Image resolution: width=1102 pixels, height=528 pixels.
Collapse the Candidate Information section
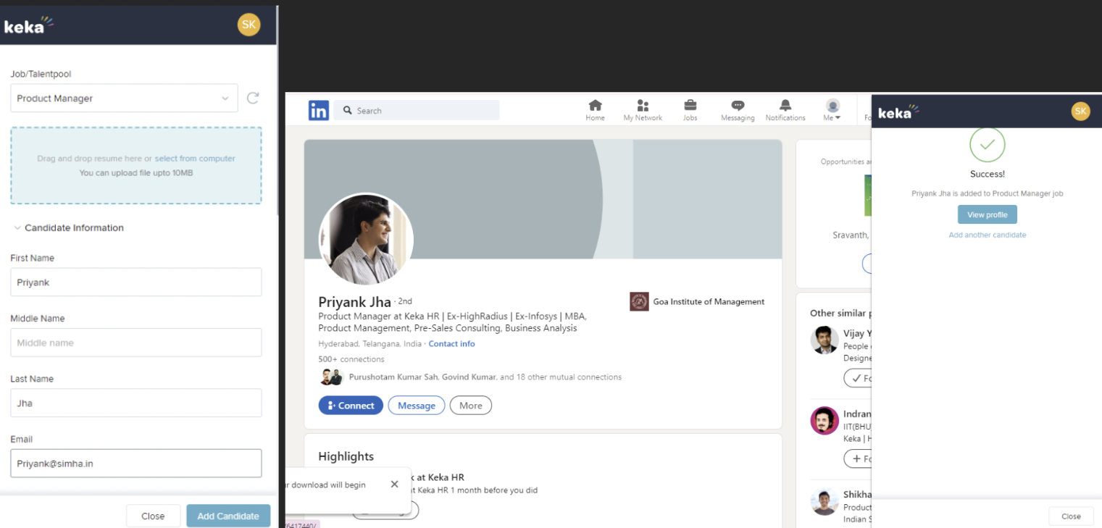pos(17,228)
